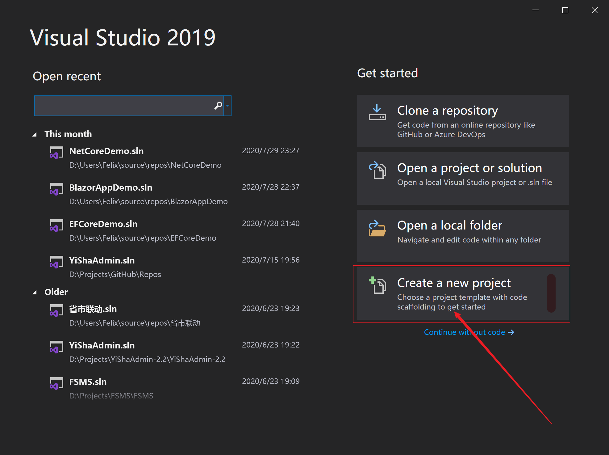Collapse the This month group
Screen dimensions: 609x455
[x=35, y=134]
